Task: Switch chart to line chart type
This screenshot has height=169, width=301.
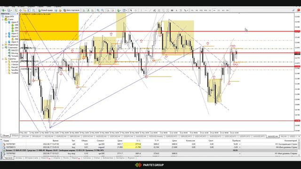Action: 93,10
